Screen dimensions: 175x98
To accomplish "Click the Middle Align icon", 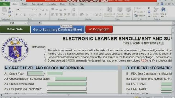I will (57, 10).
